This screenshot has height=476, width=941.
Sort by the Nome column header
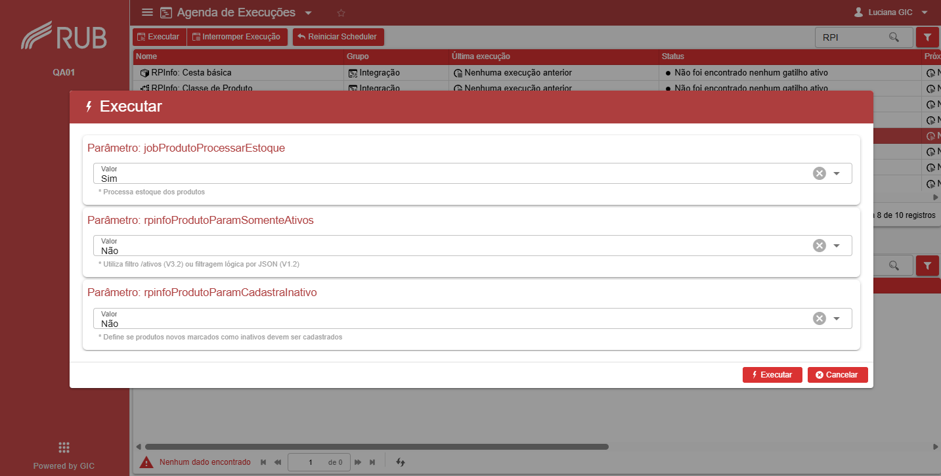pyautogui.click(x=238, y=56)
